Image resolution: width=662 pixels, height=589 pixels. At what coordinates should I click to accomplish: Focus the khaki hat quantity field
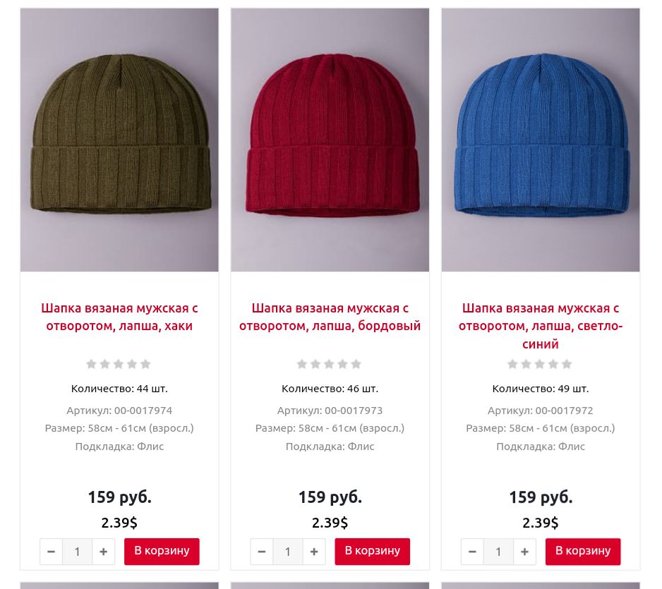click(77, 552)
